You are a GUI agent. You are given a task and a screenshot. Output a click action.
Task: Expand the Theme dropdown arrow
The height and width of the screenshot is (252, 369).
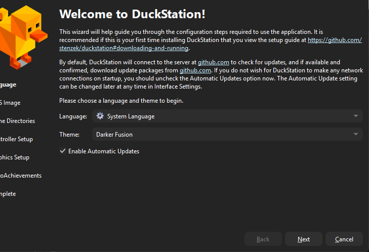click(356, 135)
